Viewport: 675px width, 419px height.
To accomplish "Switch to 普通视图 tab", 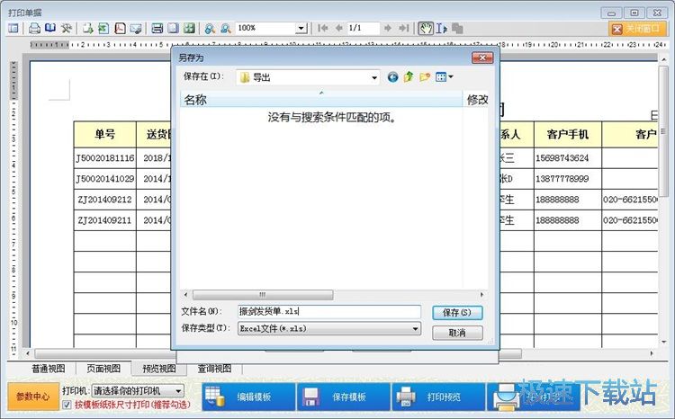I will tap(49, 369).
